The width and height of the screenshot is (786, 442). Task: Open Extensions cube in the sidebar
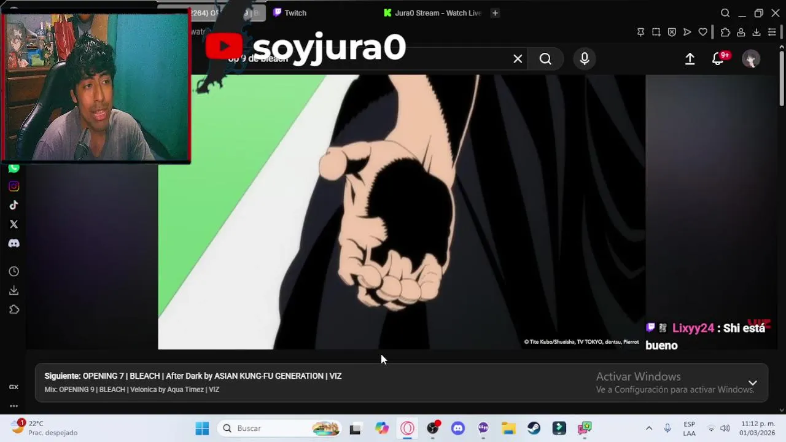pos(14,309)
